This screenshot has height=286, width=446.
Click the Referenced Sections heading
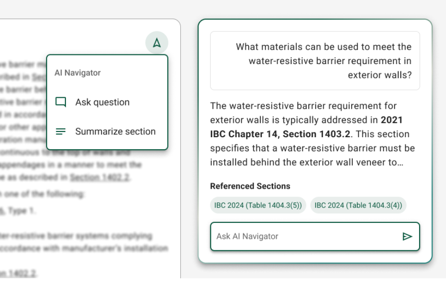[x=250, y=186]
